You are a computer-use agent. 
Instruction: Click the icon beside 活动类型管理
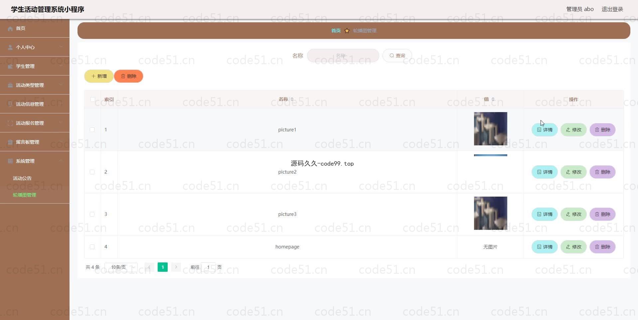click(10, 85)
